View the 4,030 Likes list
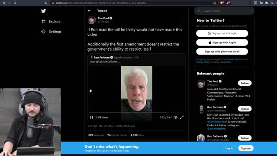This screenshot has height=156, width=277. tap(137, 135)
